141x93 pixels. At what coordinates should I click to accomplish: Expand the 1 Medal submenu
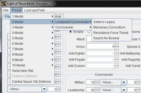33,17
